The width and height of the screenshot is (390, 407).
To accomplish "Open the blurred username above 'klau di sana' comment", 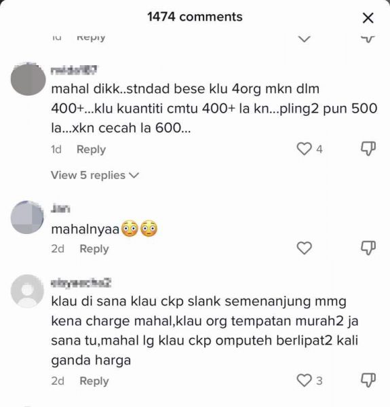I will [x=81, y=282].
